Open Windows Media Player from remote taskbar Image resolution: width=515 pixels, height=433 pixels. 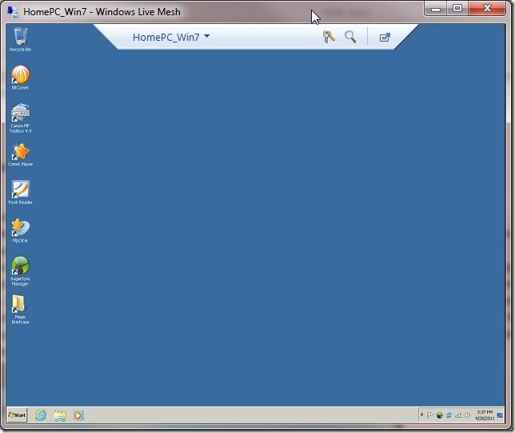click(x=78, y=415)
